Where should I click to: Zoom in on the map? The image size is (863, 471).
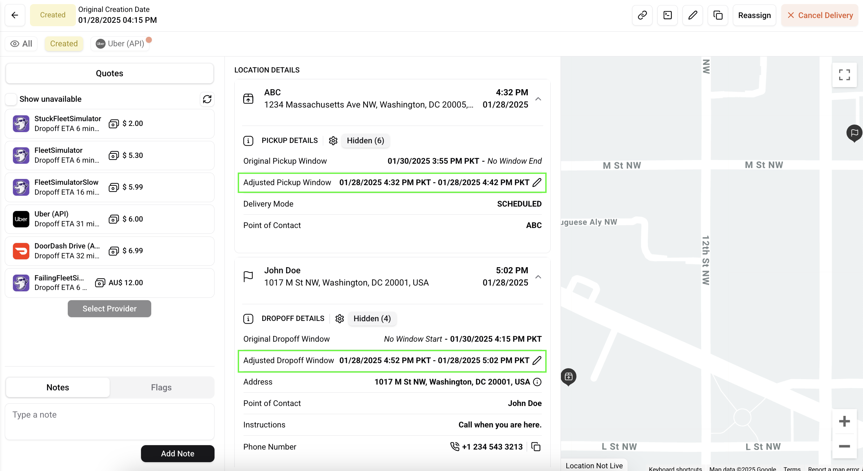click(844, 421)
